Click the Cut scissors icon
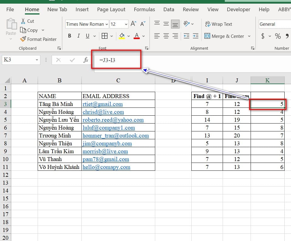Viewport: 291px width, 241px height. coord(23,21)
